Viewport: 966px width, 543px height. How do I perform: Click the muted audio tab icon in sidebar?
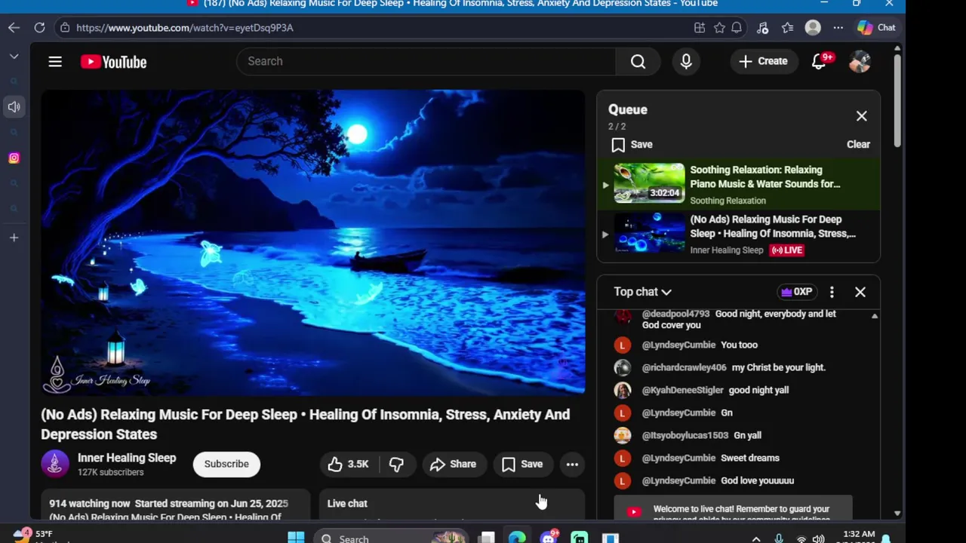point(14,107)
